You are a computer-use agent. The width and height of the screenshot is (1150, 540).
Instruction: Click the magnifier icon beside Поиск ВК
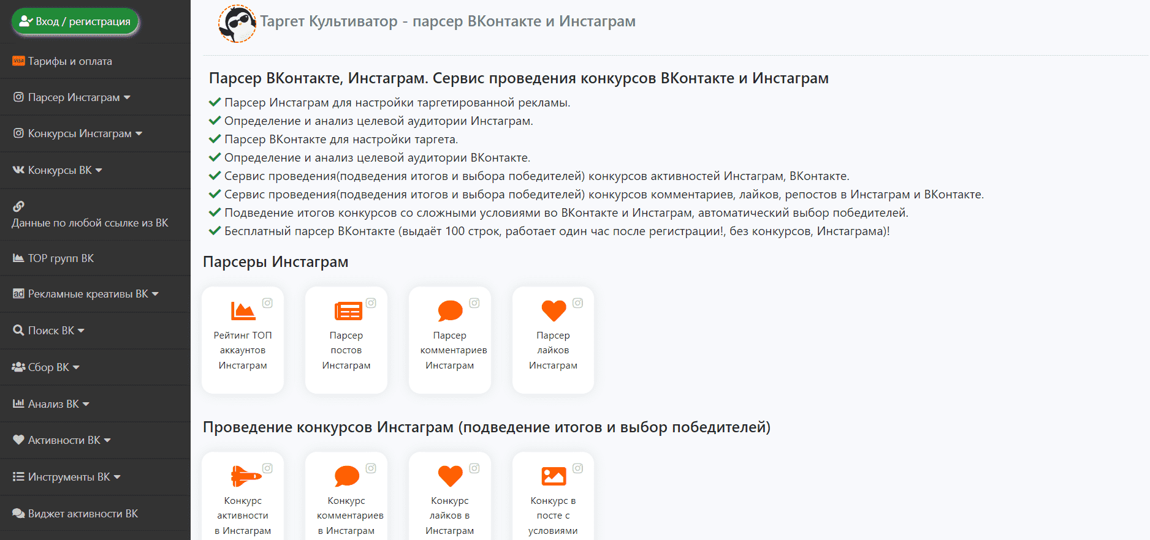point(18,330)
